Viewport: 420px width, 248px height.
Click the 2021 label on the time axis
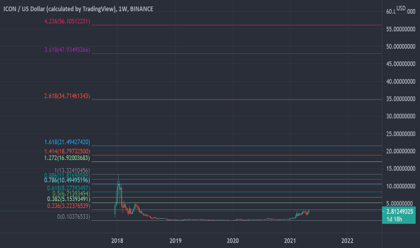pyautogui.click(x=290, y=241)
